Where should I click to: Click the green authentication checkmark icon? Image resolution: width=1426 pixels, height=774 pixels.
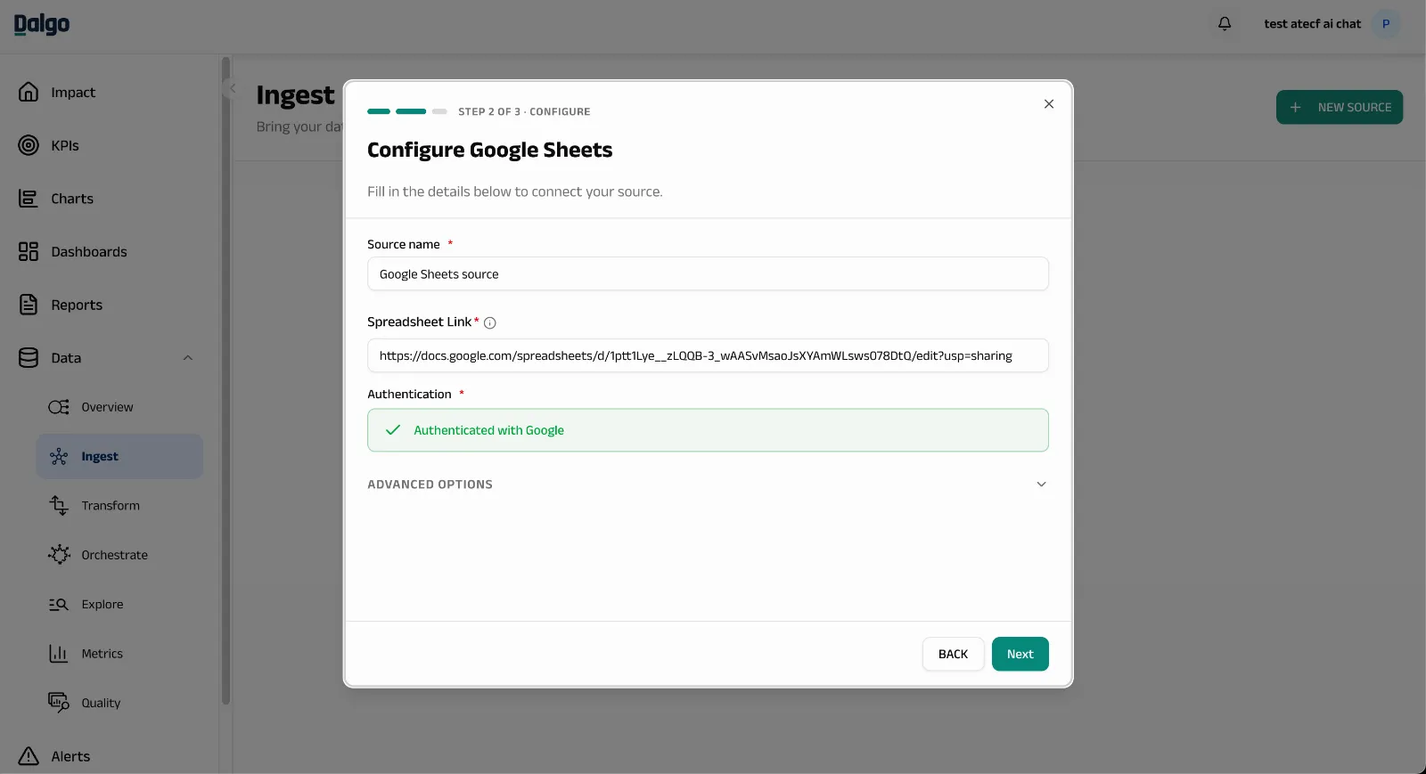pos(392,430)
